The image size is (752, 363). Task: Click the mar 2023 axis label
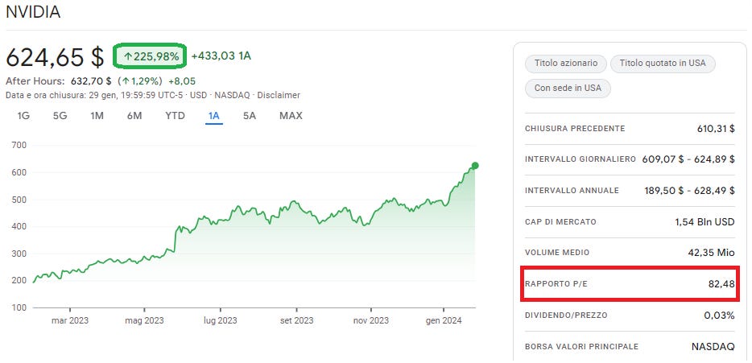point(69,321)
